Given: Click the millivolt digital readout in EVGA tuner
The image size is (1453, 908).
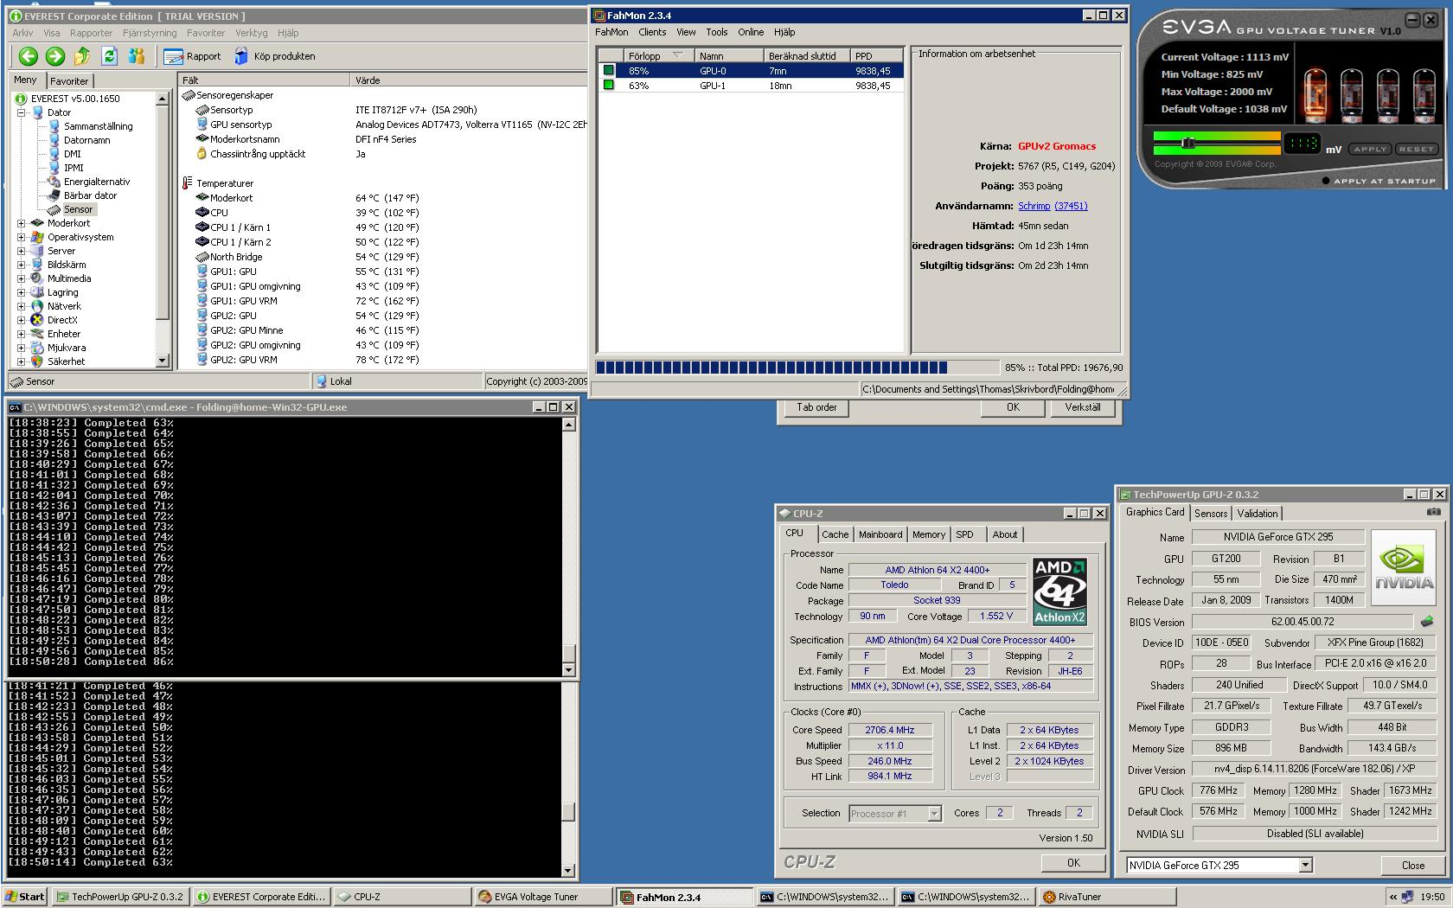Looking at the screenshot, I should [1302, 144].
